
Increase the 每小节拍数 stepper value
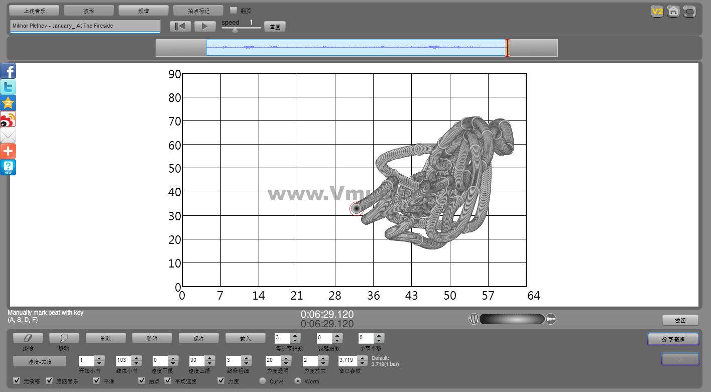click(295, 336)
